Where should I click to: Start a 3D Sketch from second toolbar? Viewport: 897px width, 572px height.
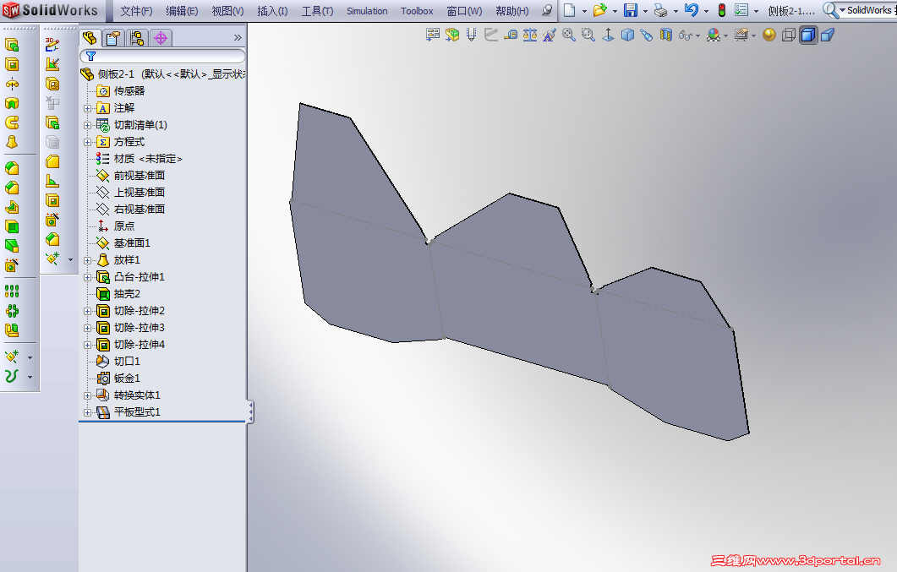point(52,45)
